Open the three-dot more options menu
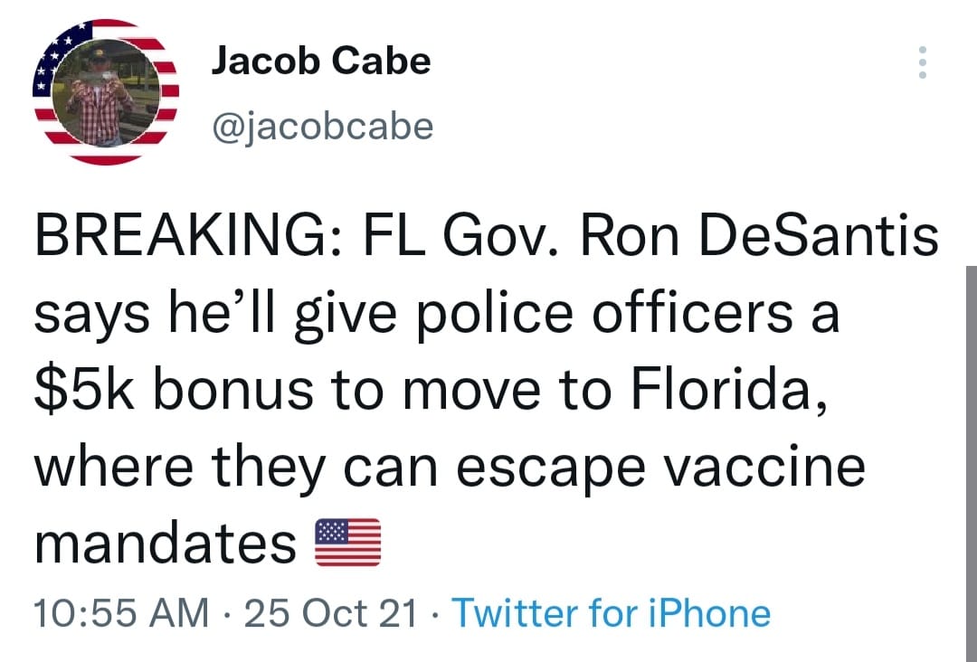 pyautogui.click(x=922, y=63)
